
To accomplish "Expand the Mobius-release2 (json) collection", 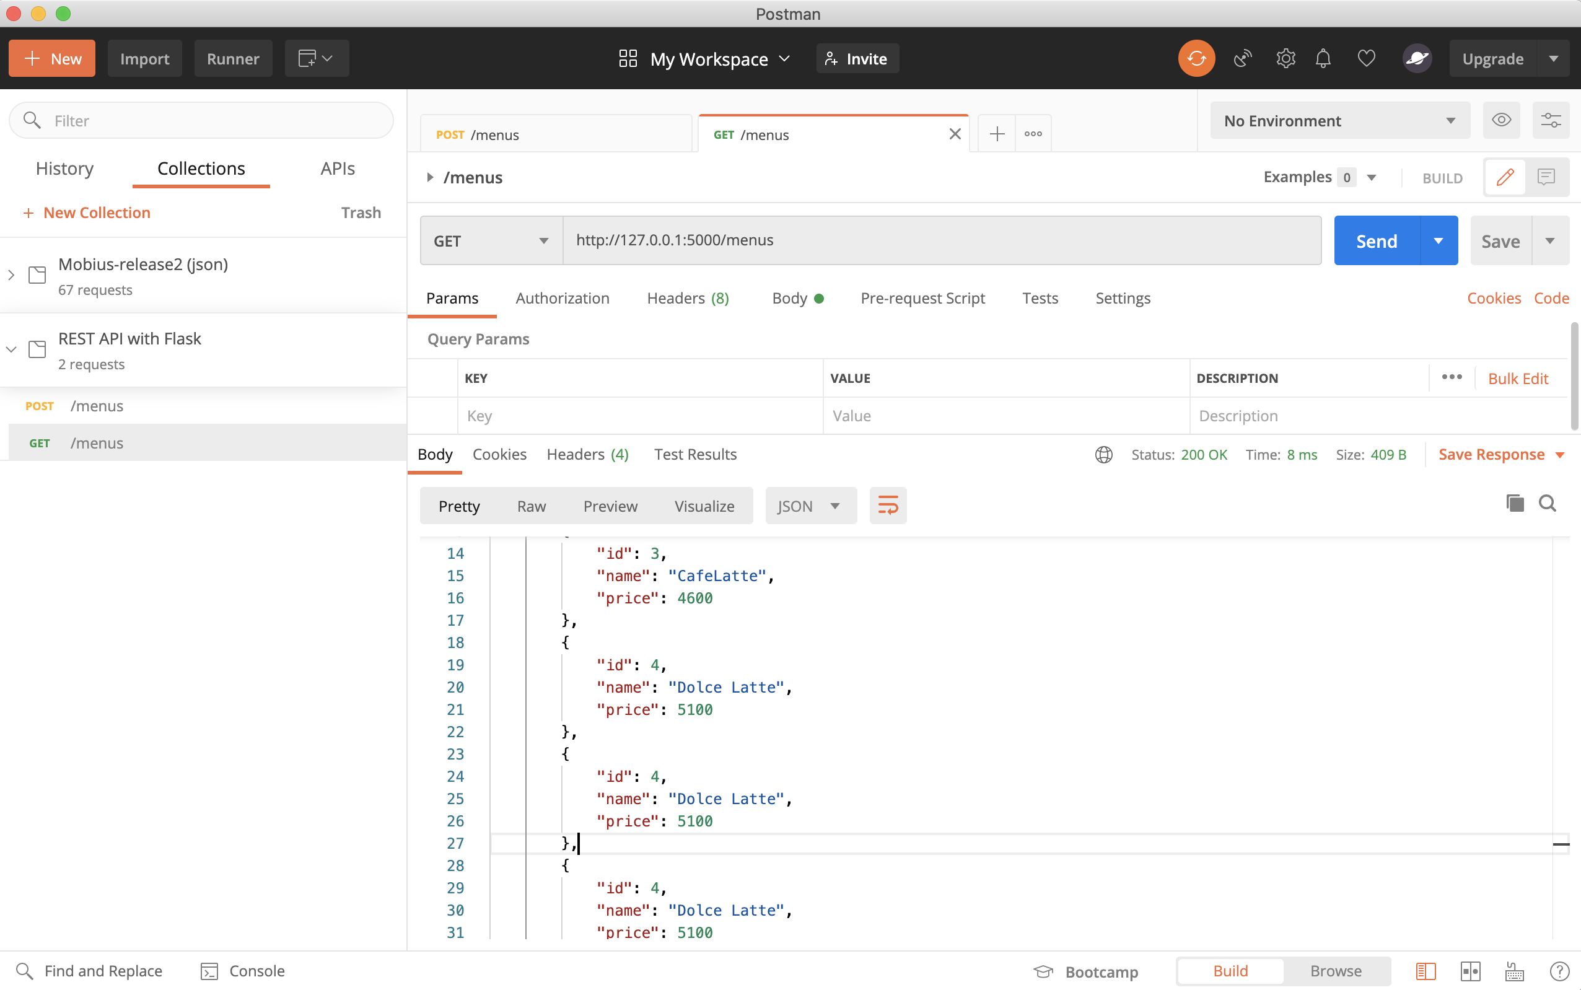I will click(11, 275).
